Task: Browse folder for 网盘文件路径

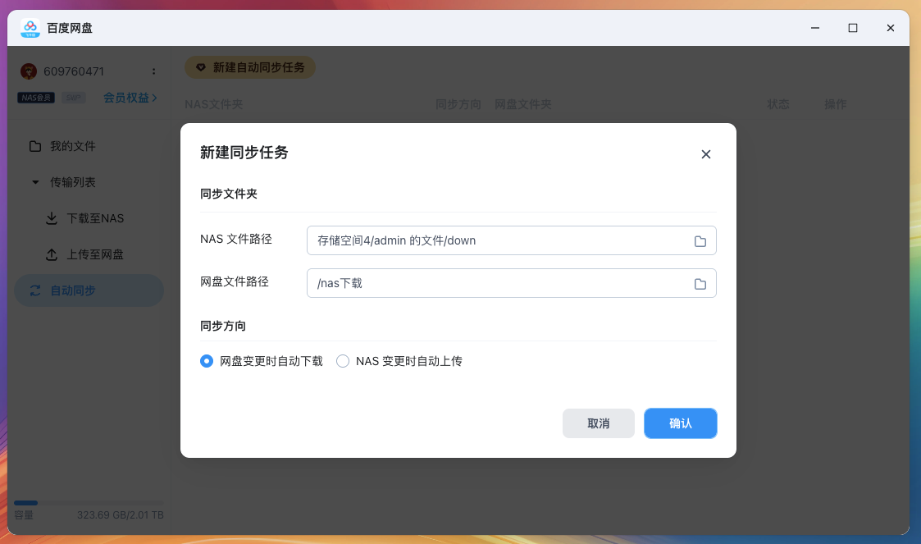Action: coord(700,284)
